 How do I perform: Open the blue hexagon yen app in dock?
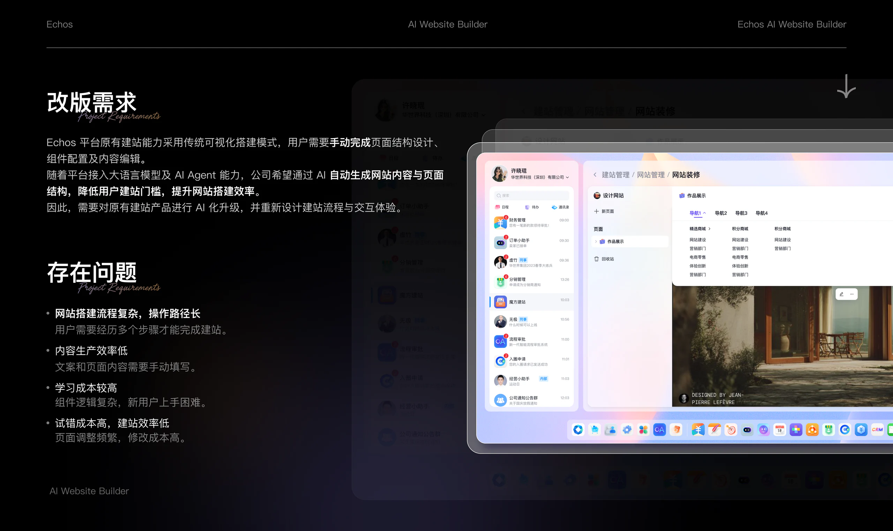(x=861, y=430)
